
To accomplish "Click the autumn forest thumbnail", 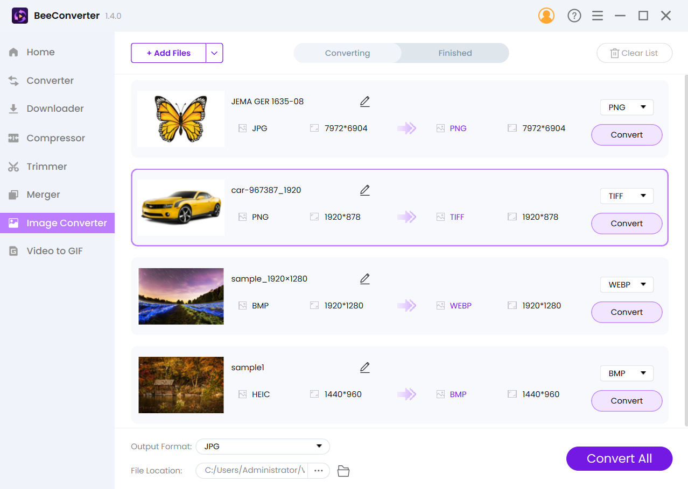I will [x=181, y=385].
